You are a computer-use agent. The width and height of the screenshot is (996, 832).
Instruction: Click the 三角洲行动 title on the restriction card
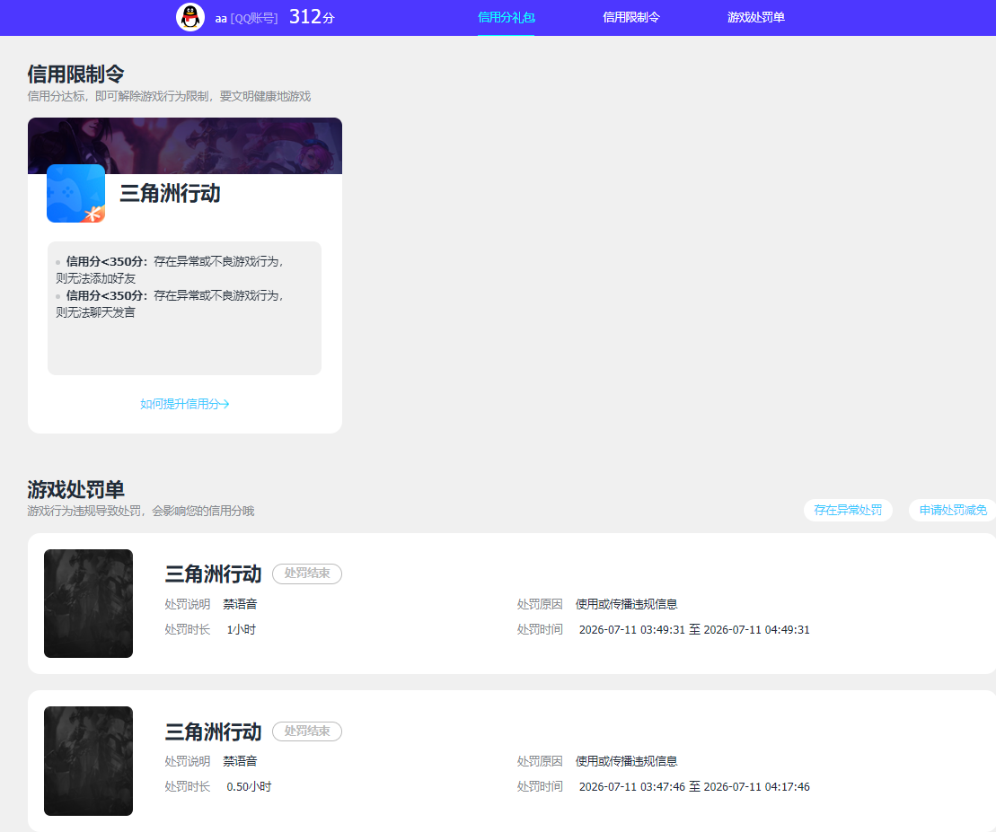(170, 193)
